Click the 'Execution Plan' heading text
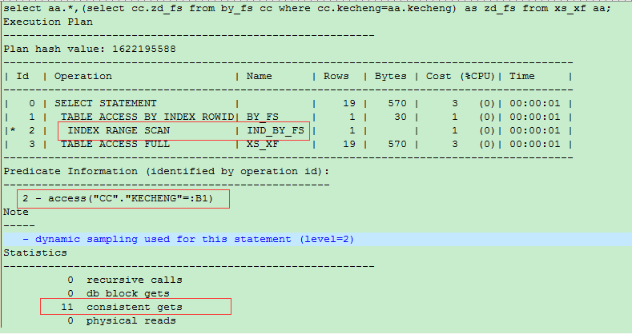 pos(48,22)
